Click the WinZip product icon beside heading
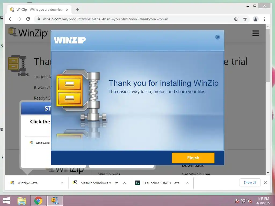This screenshot has width=275, height=206. pyautogui.click(x=19, y=65)
